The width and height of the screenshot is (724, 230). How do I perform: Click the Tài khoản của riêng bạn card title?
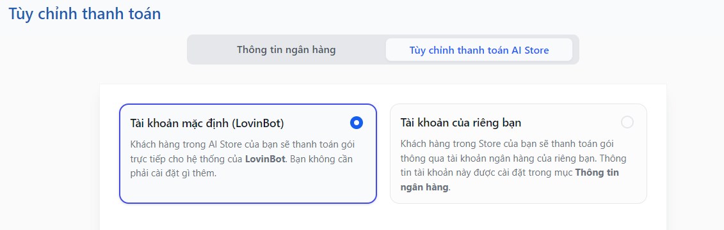click(461, 123)
